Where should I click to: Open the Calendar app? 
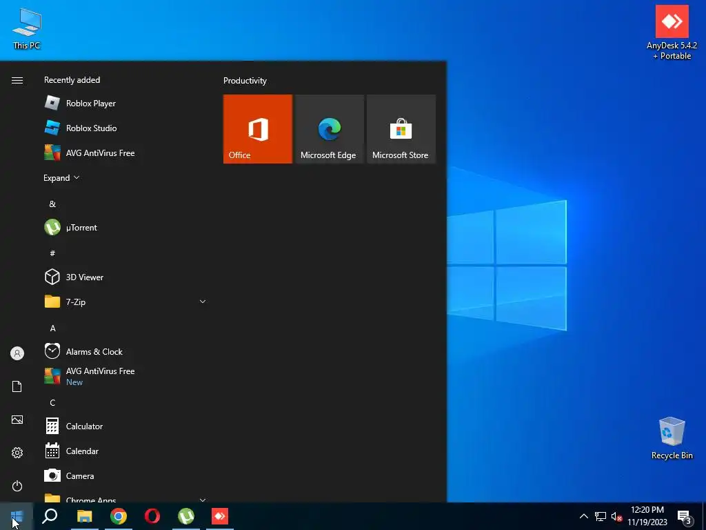pyautogui.click(x=125, y=451)
